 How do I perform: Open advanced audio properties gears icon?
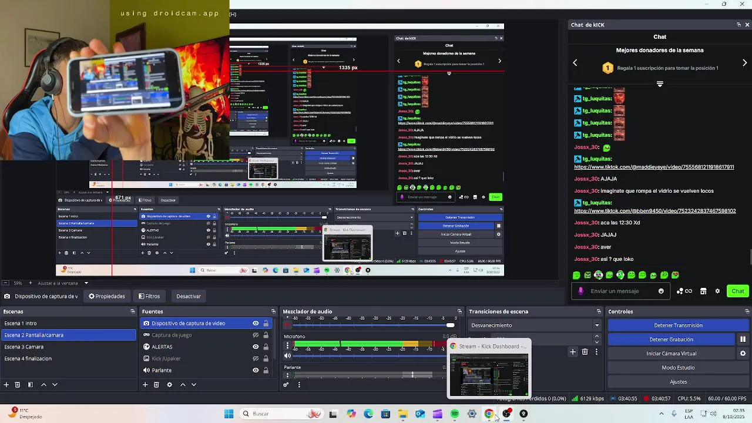pyautogui.click(x=286, y=385)
